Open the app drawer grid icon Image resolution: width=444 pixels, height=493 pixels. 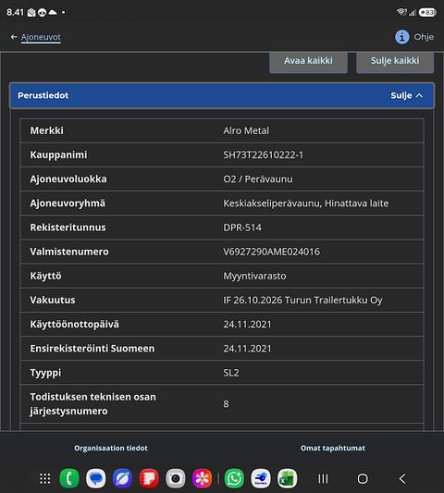click(x=45, y=478)
